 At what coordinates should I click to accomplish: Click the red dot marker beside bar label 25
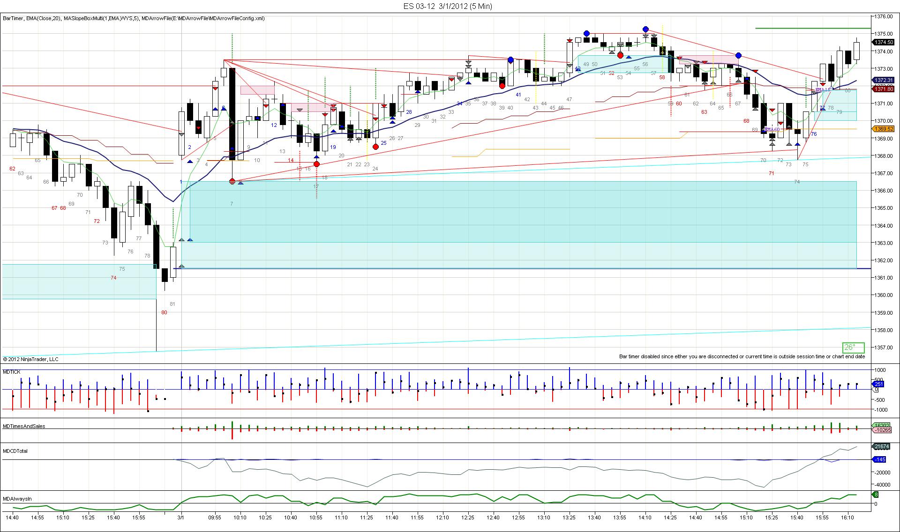pos(375,147)
